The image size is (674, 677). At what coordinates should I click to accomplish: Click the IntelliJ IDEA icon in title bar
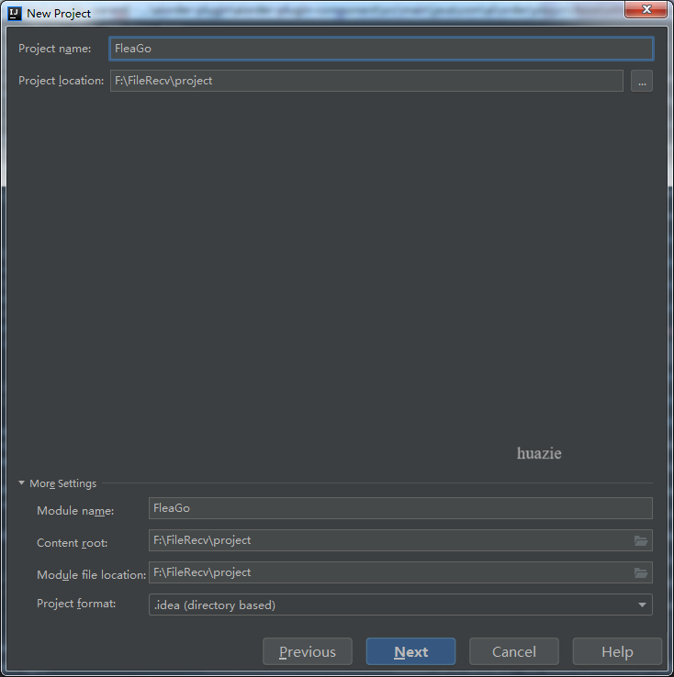click(x=15, y=14)
